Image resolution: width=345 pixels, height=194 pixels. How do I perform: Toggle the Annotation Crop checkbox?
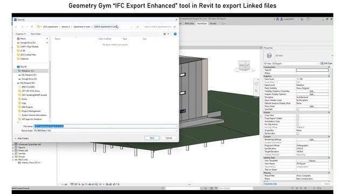tap(298, 121)
